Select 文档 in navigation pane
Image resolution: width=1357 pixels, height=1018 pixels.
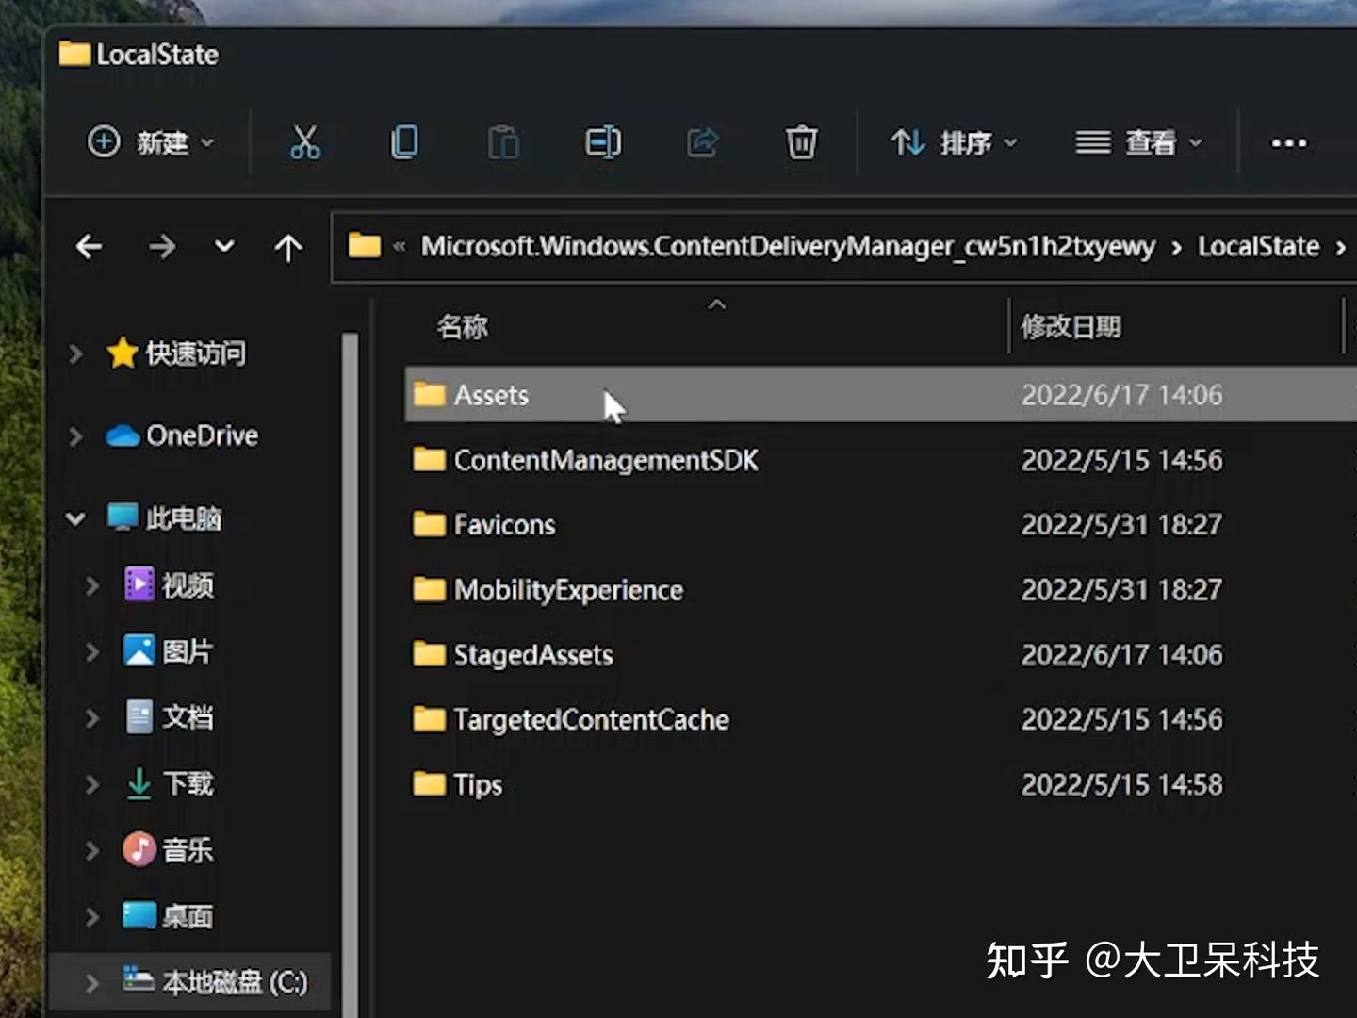[188, 717]
